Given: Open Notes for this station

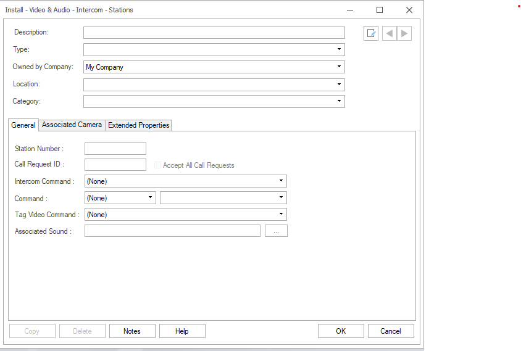Looking at the screenshot, I should (132, 331).
